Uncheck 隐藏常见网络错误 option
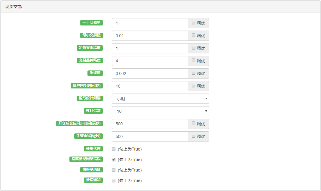321x191 pixels. [x=114, y=160]
